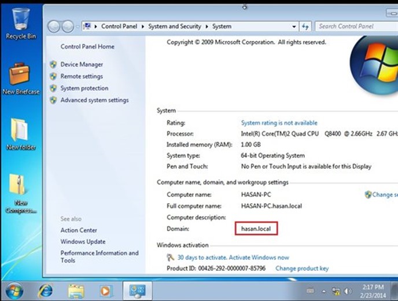Open Windows Media Player from the taskbar

[x=105, y=291]
